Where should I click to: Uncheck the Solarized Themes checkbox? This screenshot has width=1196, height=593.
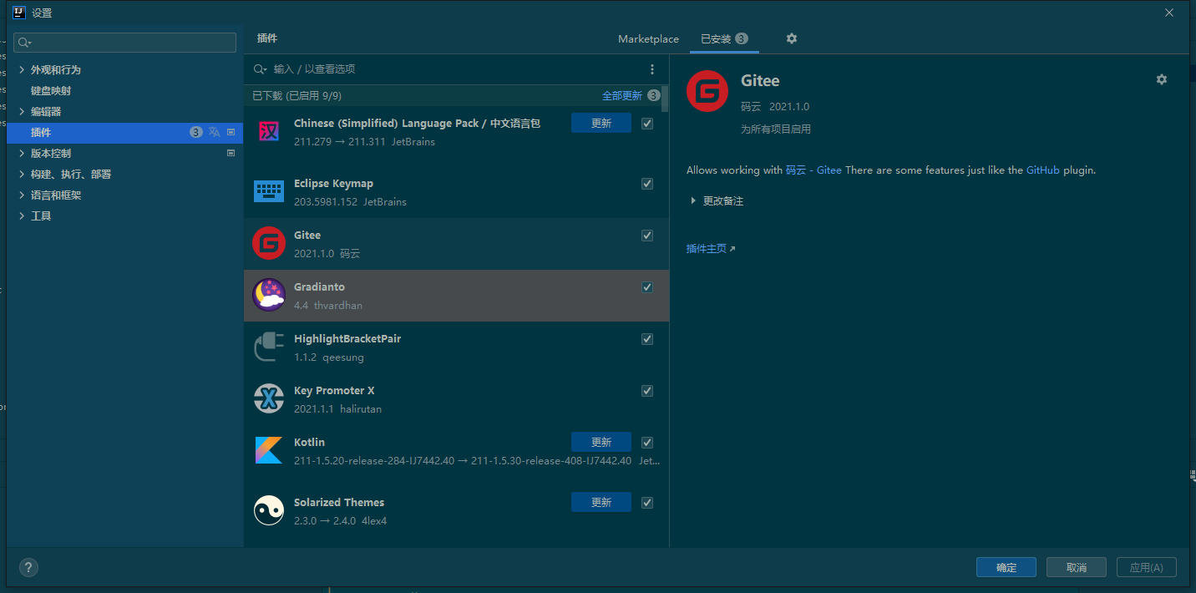[x=647, y=503]
